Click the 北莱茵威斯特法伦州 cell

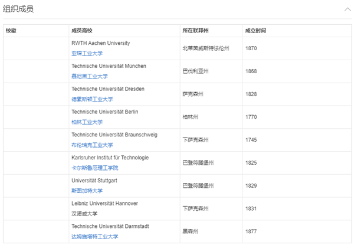(206, 48)
